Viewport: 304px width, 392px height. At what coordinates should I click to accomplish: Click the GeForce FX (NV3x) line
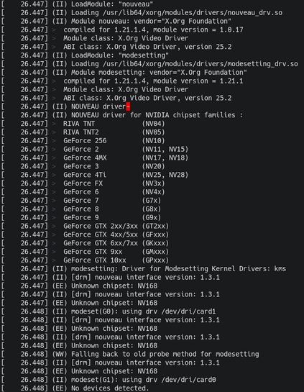point(114,183)
